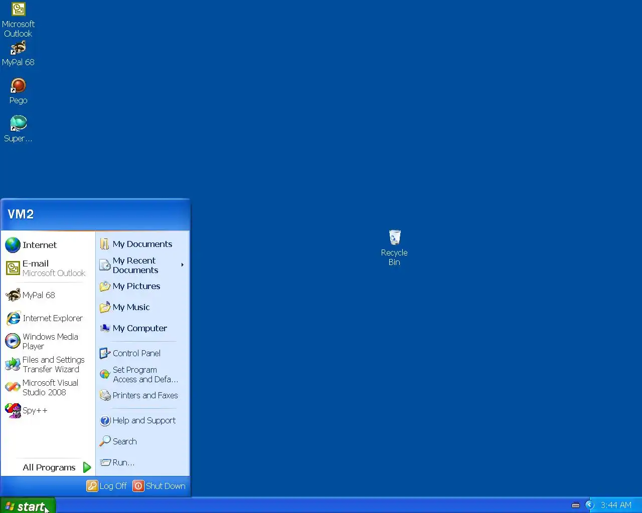Open My Documents folder
This screenshot has width=642, height=513.
click(142, 244)
